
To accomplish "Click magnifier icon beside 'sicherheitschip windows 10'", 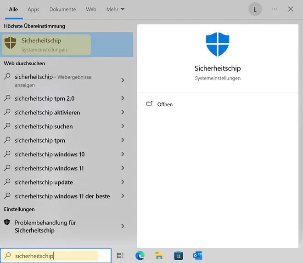I will point(7,154).
